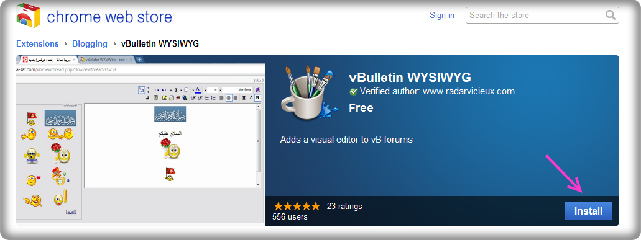Click the five-star rating bar
Screen dimensions: 641x240
[x=297, y=206]
